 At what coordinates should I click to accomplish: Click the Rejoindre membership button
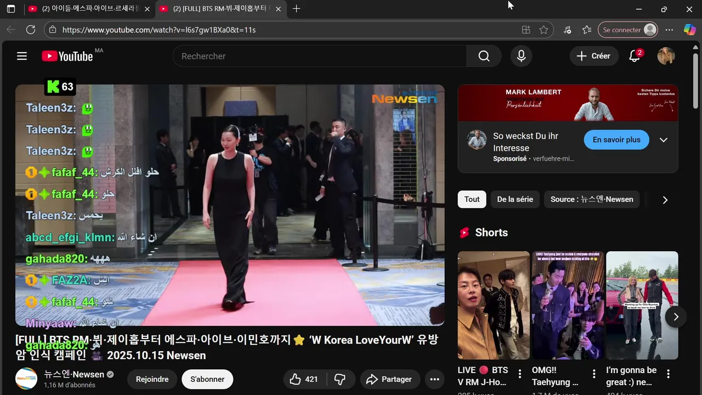tap(152, 379)
